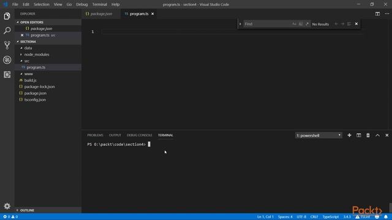Expand the Outline section
This screenshot has height=220, width=392.
(x=48, y=210)
